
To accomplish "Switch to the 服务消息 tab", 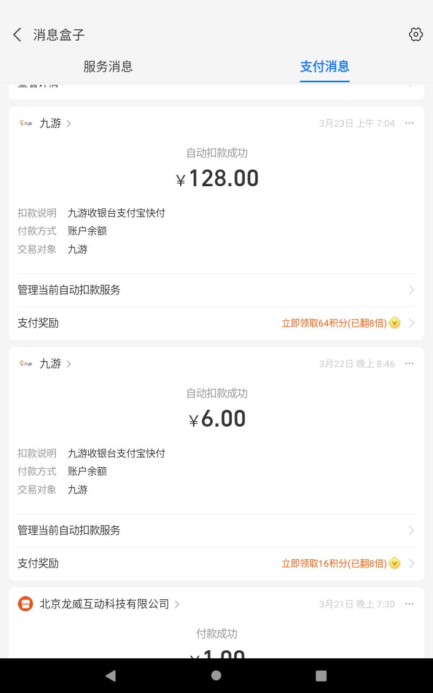I will pos(108,67).
